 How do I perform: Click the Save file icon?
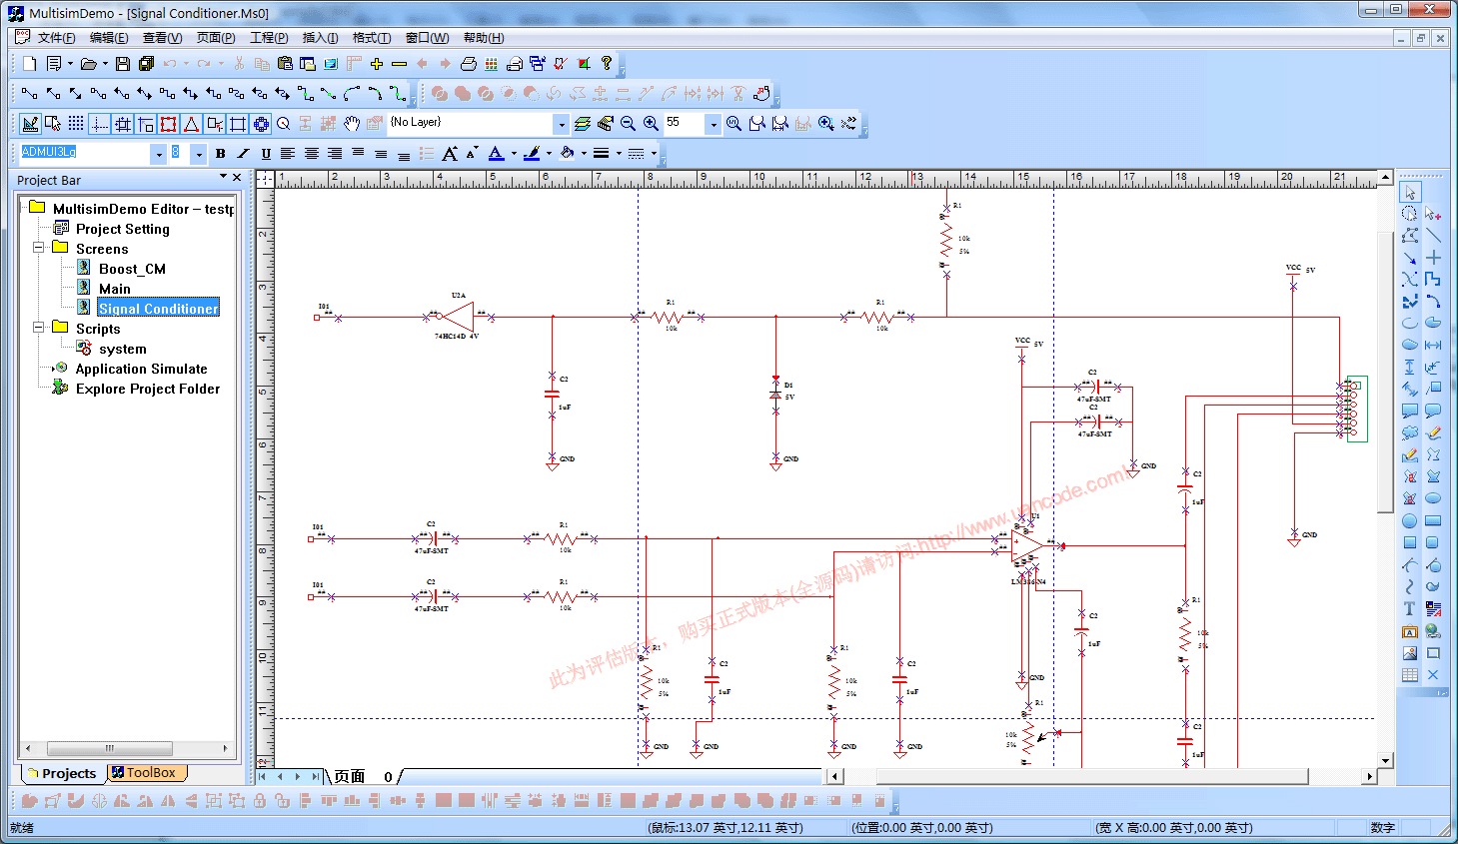pos(123,64)
